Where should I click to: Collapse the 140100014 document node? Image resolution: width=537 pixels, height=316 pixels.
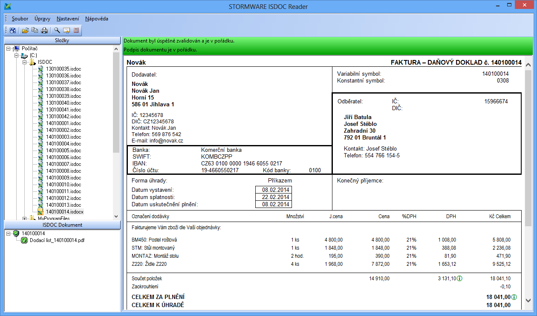[9, 233]
